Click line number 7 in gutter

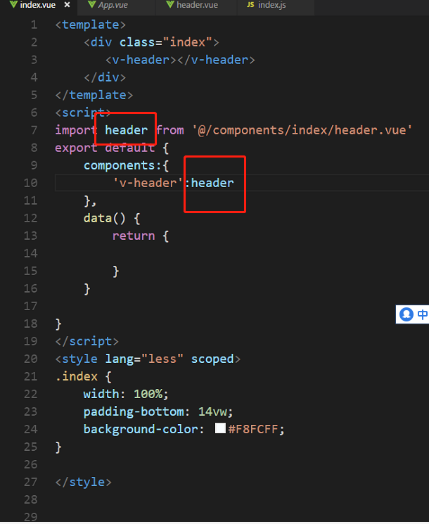[34, 130]
